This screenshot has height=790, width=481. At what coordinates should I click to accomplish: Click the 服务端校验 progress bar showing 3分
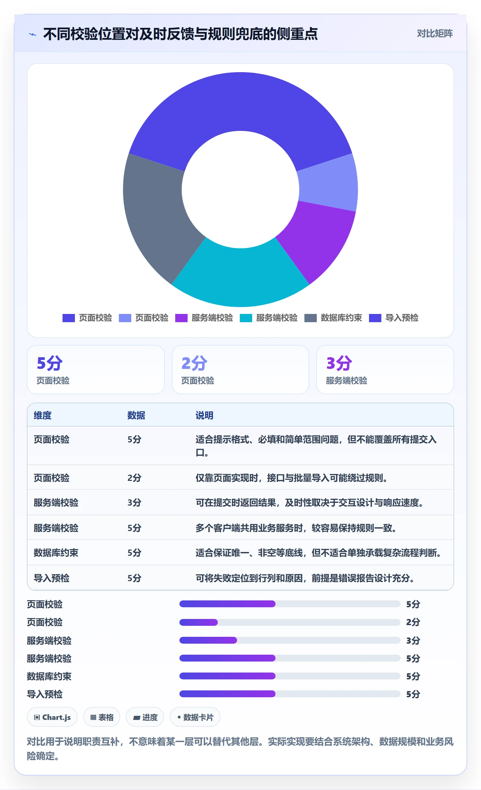290,640
